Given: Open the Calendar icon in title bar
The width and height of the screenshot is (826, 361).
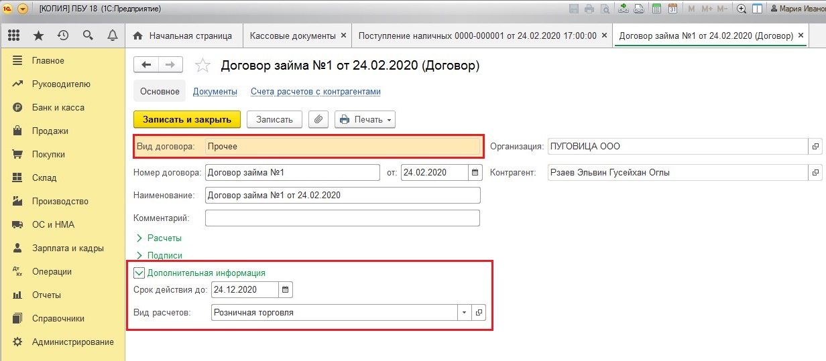Looking at the screenshot, I should (672, 9).
